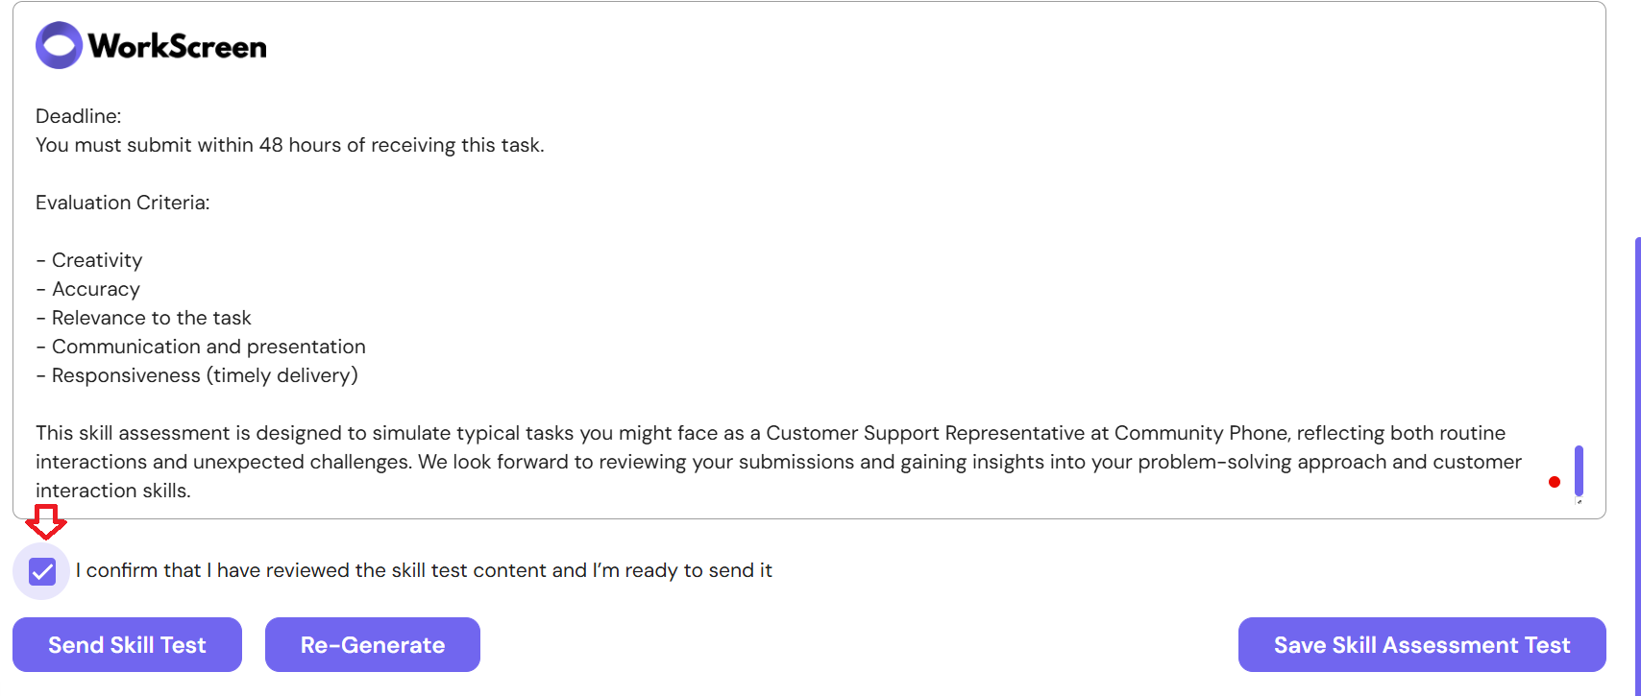This screenshot has width=1641, height=696.
Task: Click the Re-Generate button
Action: point(373,645)
